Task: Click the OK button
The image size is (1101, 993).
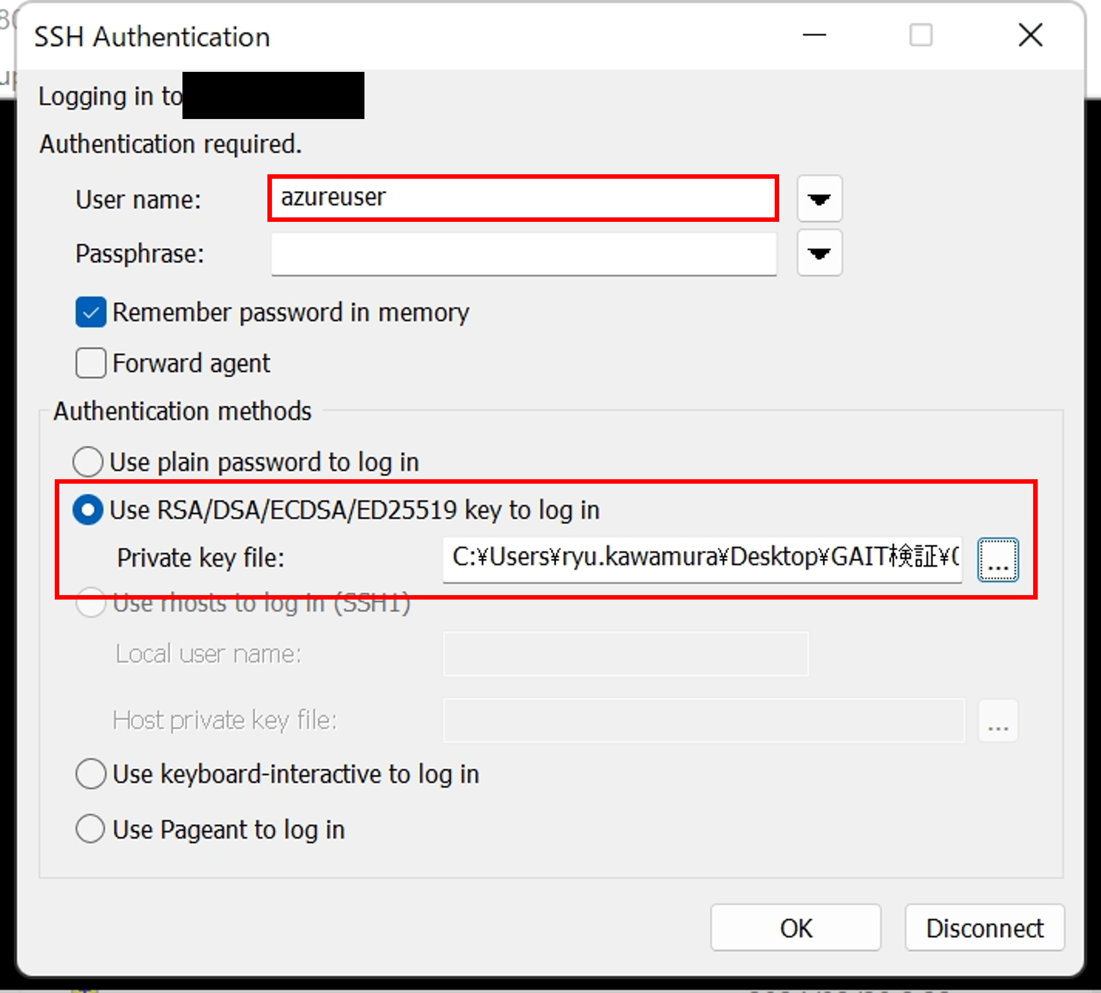Action: tap(795, 927)
